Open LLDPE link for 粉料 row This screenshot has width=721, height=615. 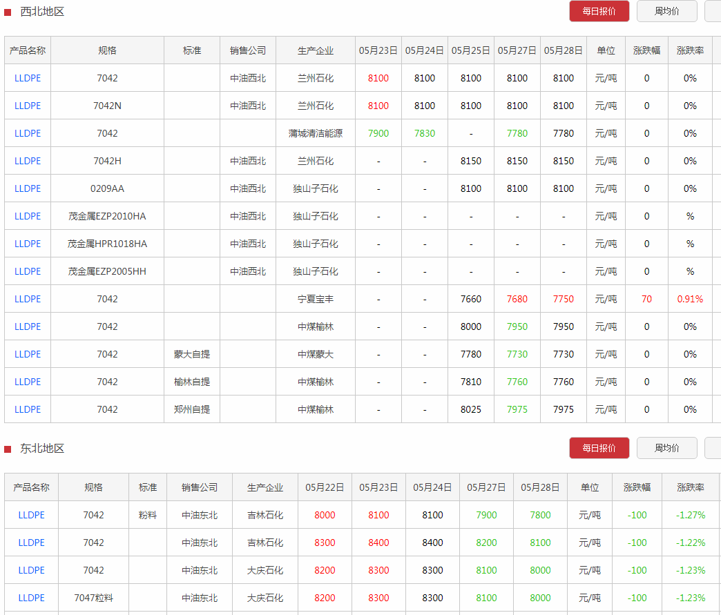31,515
